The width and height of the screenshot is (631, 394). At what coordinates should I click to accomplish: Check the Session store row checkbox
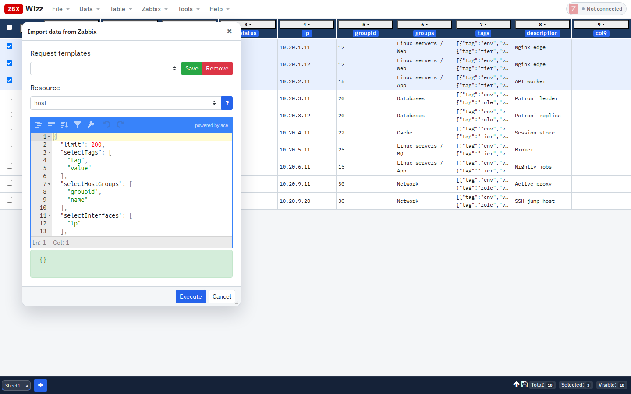coord(9,131)
